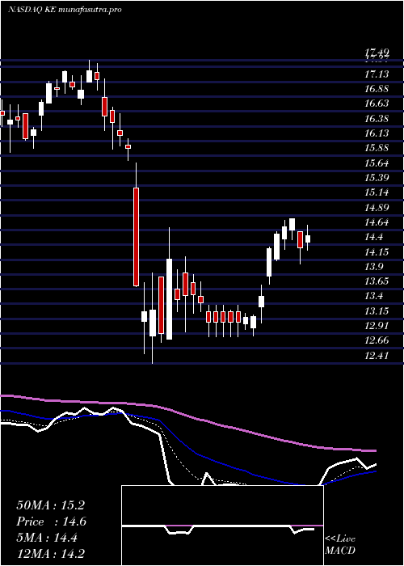Click the 13.4 axis value
The height and width of the screenshot is (566, 404).
pos(374,296)
